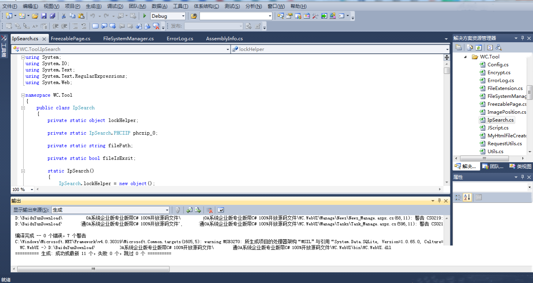Open the 文件(F) menu
The width and height of the screenshot is (533, 283).
coord(10,6)
